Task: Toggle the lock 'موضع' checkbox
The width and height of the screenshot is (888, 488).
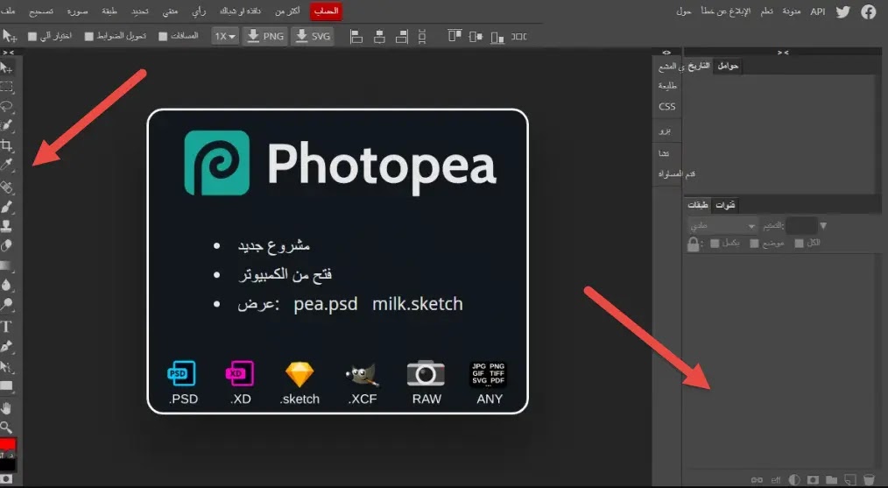Action: (754, 244)
